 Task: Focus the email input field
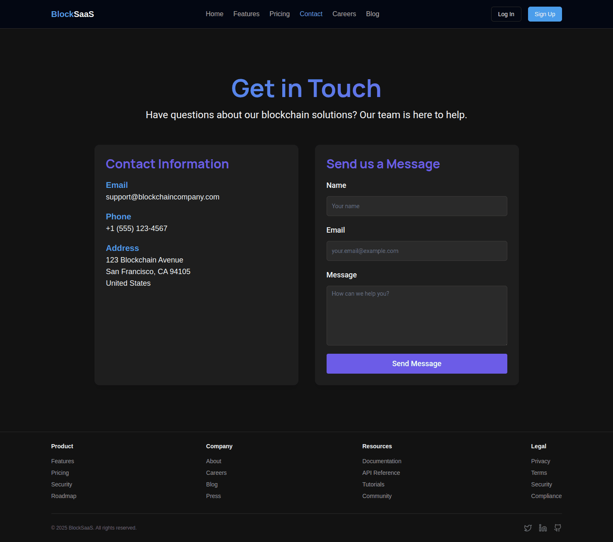(x=417, y=251)
